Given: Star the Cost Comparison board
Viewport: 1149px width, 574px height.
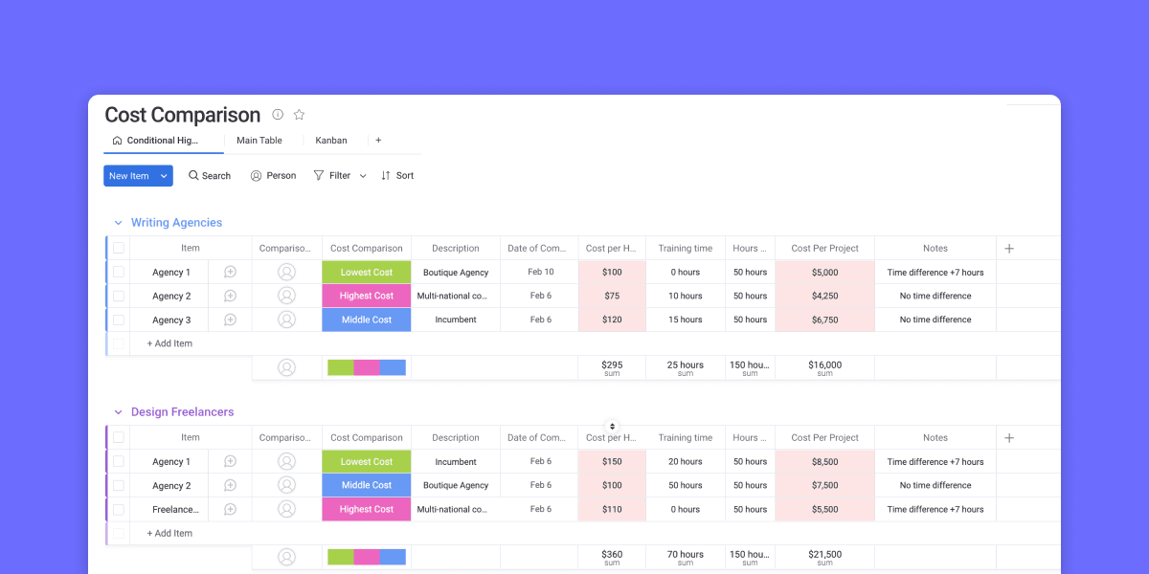Looking at the screenshot, I should click(x=299, y=114).
